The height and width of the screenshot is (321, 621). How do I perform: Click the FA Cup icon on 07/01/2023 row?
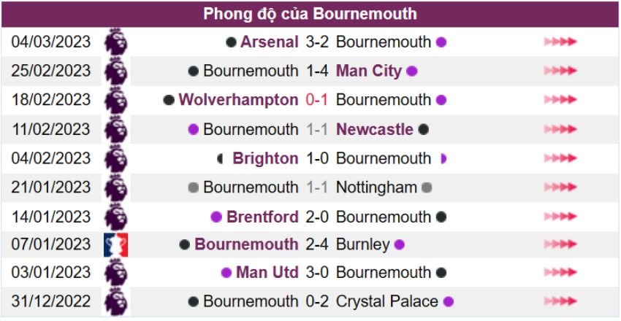tap(115, 244)
